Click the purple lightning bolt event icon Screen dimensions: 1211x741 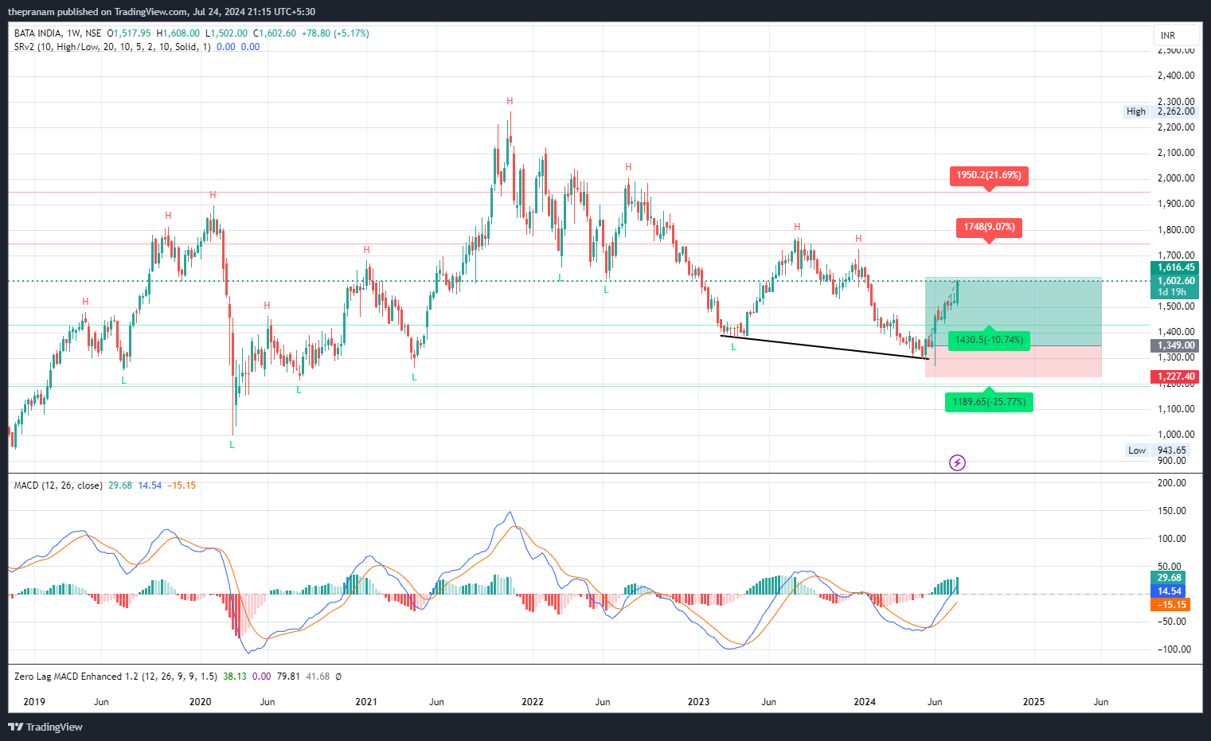(957, 462)
